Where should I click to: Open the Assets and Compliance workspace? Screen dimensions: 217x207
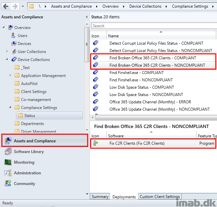point(45,141)
